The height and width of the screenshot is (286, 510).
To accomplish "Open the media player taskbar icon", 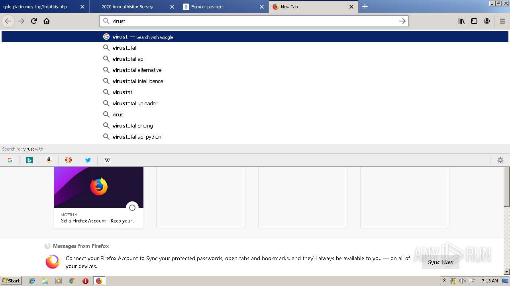I will [59, 281].
